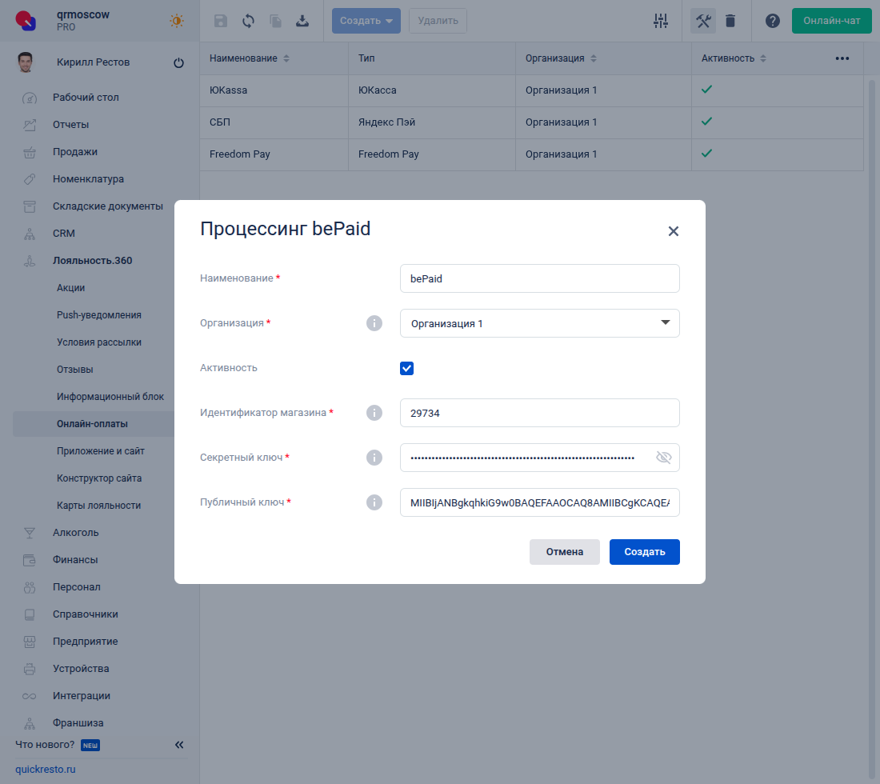This screenshot has width=880, height=784.
Task: Open Справочники menu item
Action: 86,614
